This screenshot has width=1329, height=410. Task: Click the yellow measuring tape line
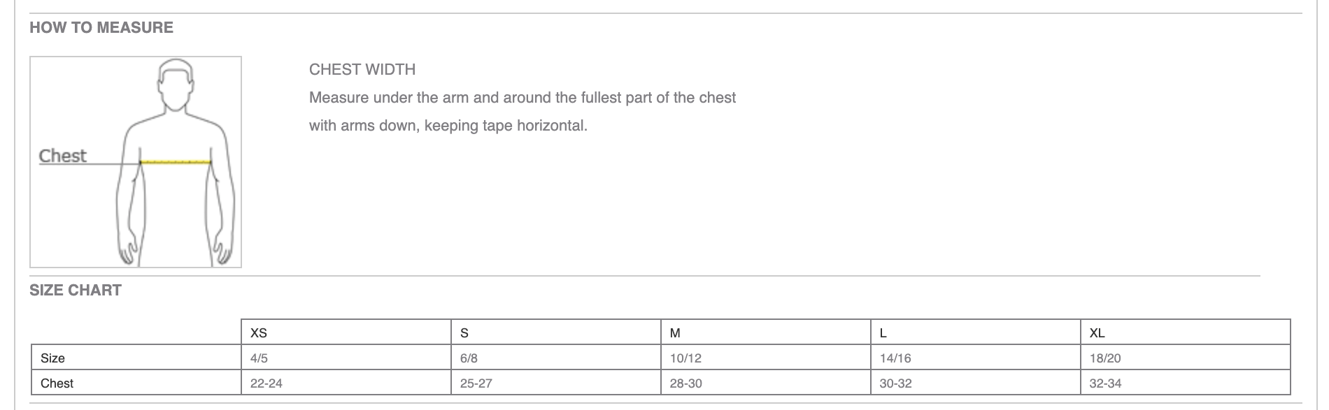[176, 162]
